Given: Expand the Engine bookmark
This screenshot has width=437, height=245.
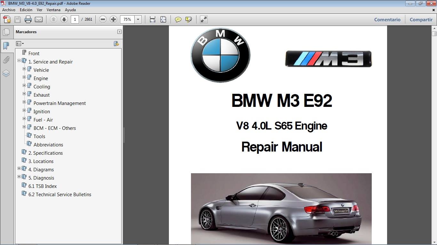Looking at the screenshot, I should pos(24,77).
